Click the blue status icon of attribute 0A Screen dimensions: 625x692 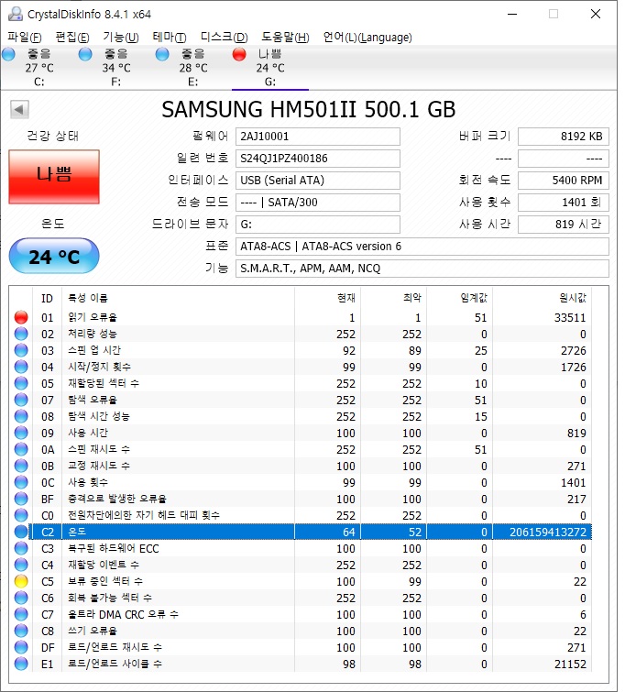tap(21, 449)
